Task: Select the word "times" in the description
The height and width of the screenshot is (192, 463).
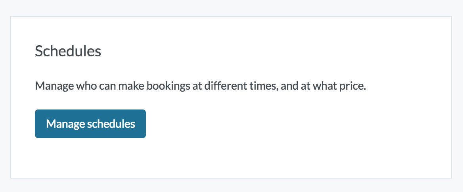Action: 262,86
